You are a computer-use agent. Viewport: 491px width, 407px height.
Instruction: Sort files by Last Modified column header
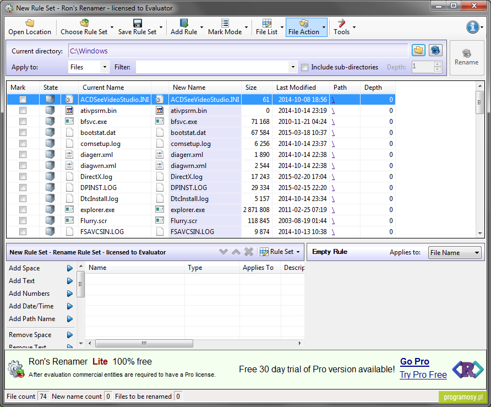point(301,88)
